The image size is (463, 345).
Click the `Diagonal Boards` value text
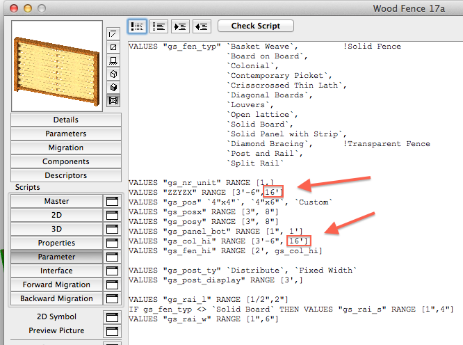tap(270, 95)
